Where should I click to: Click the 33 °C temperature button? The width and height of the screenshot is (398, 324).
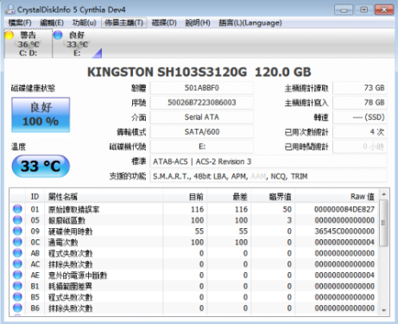point(41,166)
